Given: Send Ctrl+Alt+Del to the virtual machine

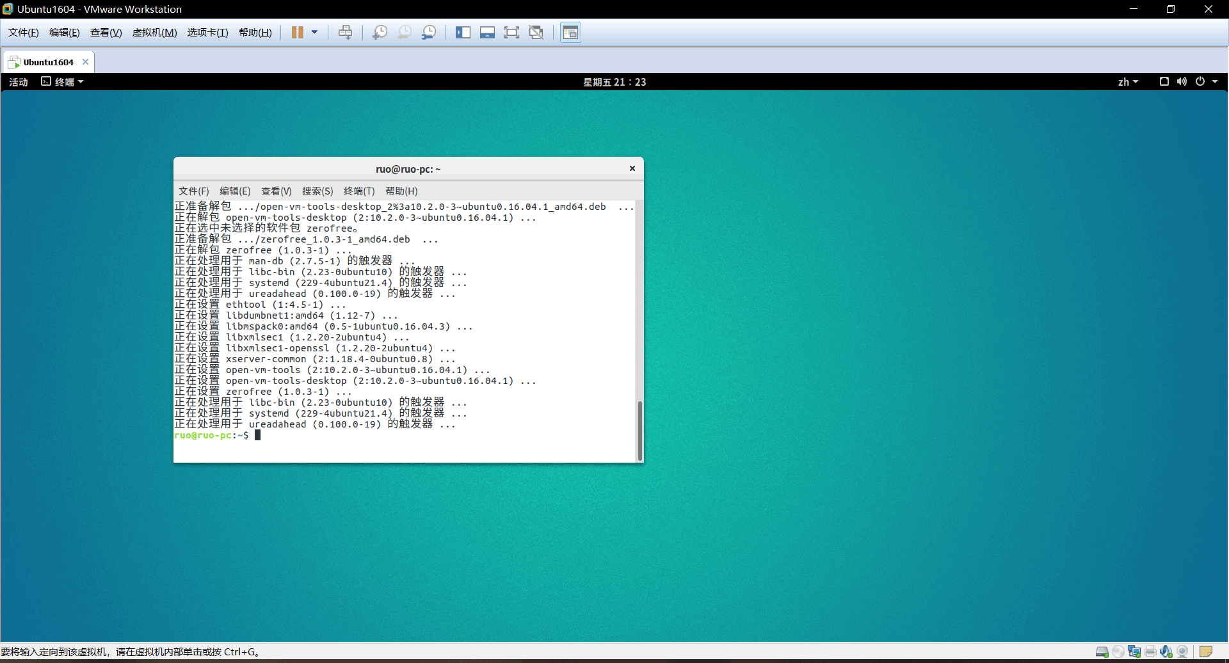Looking at the screenshot, I should pos(345,32).
